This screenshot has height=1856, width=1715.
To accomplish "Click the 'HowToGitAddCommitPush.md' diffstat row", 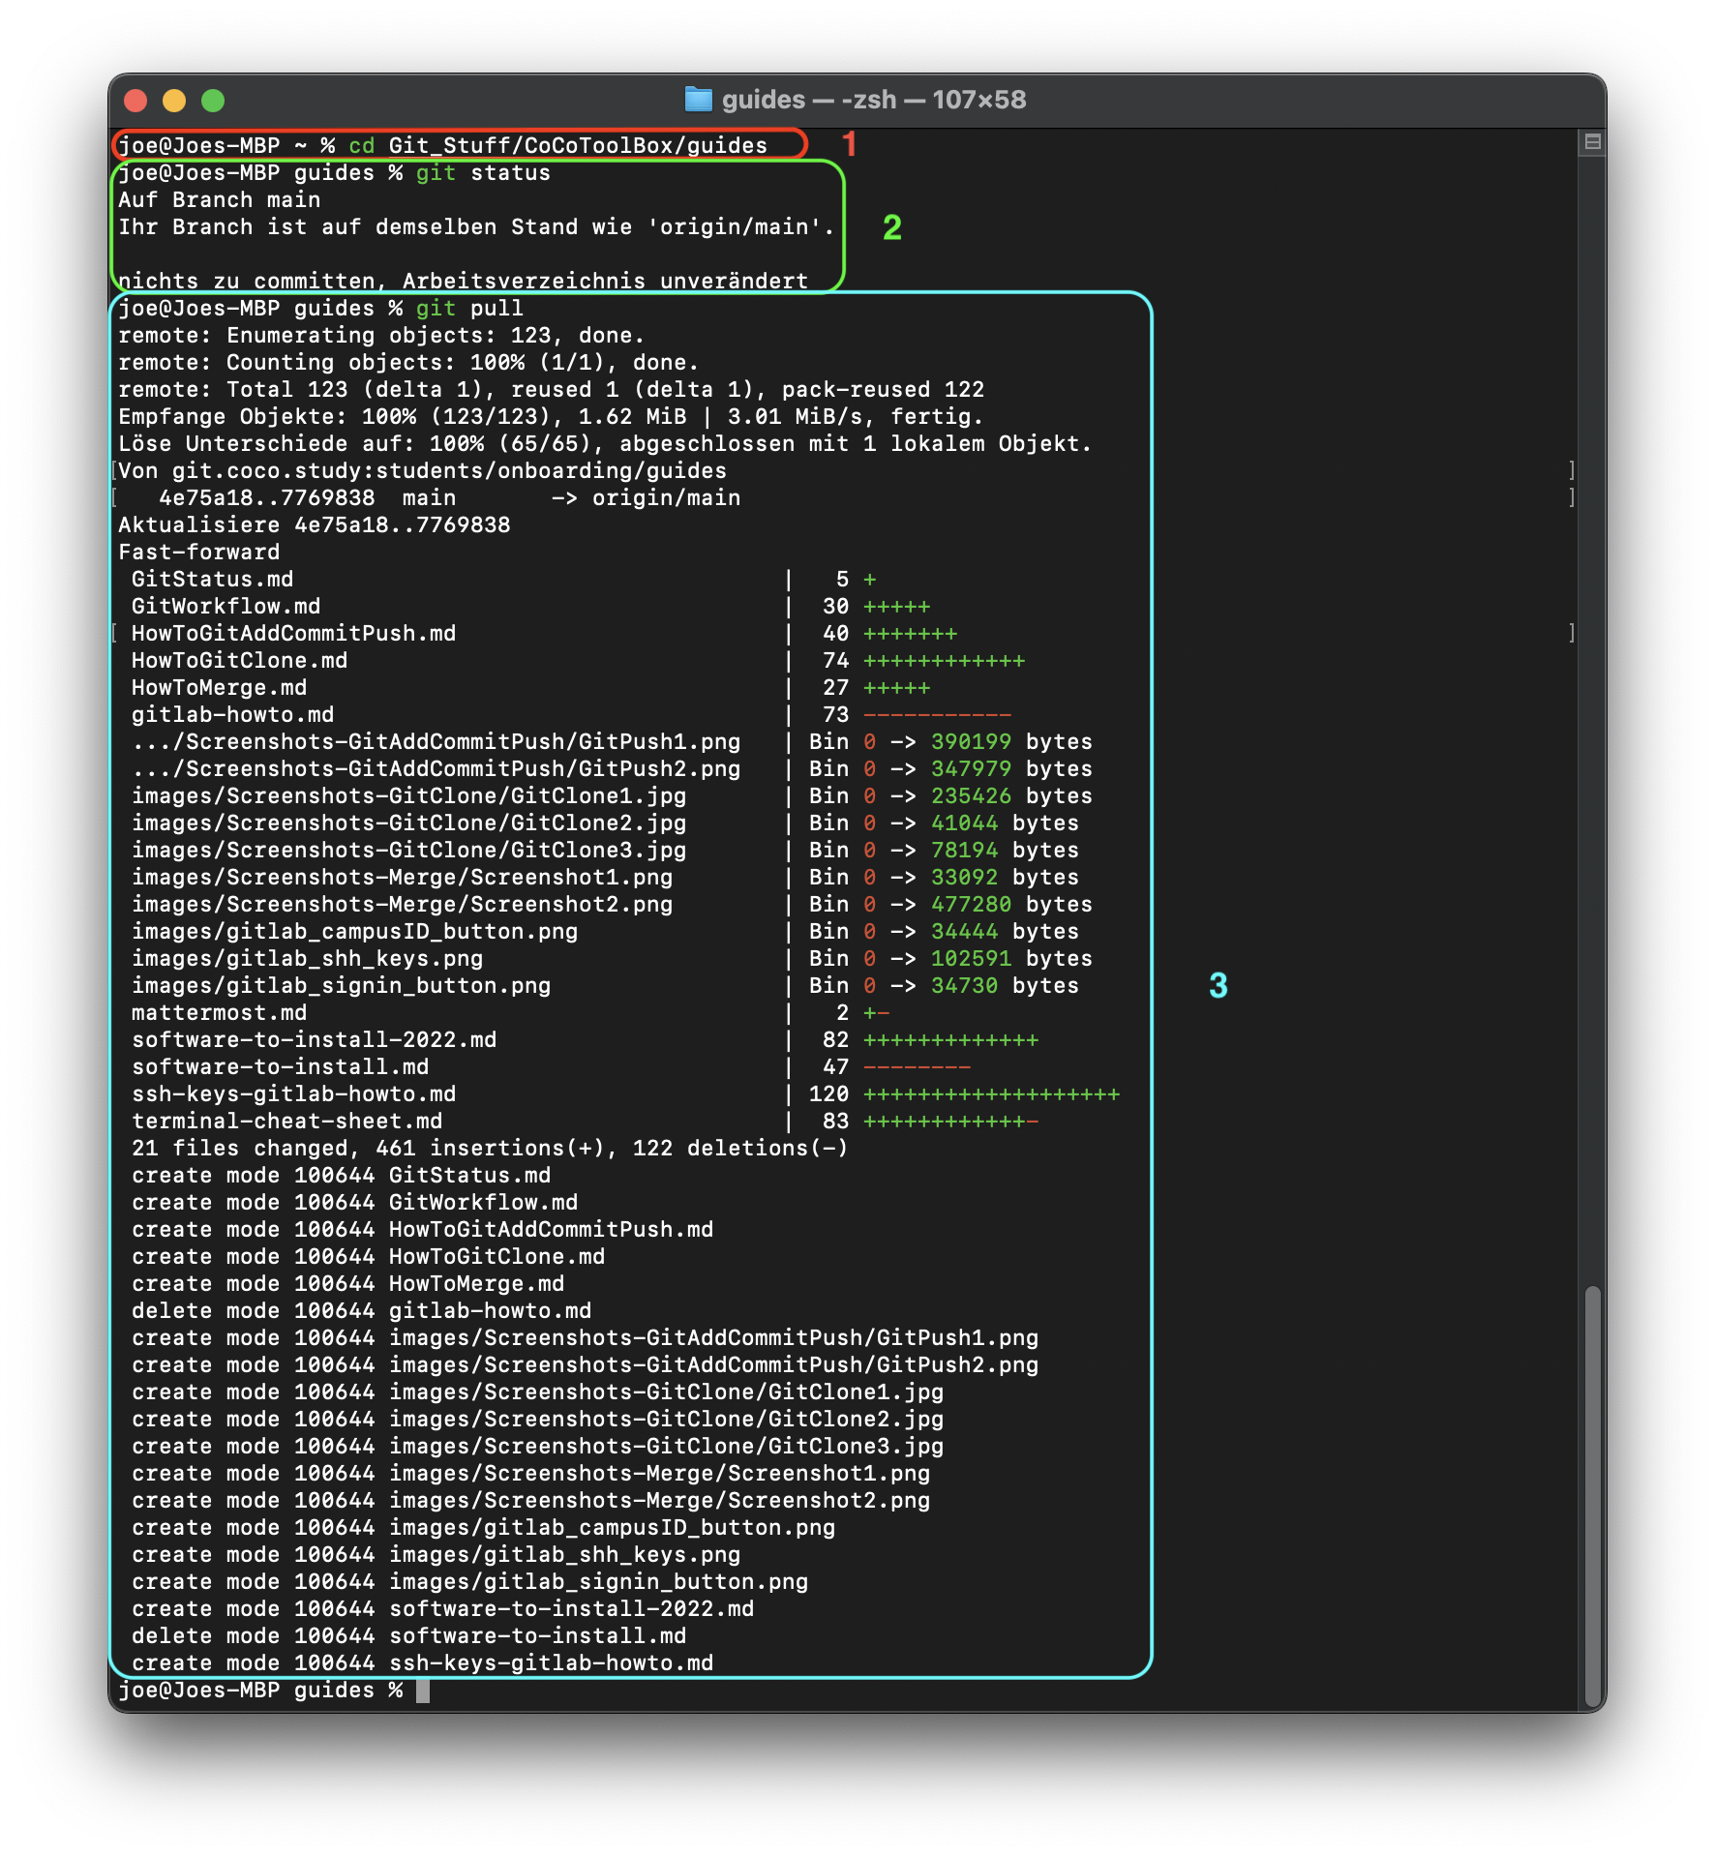I will pos(544,633).
